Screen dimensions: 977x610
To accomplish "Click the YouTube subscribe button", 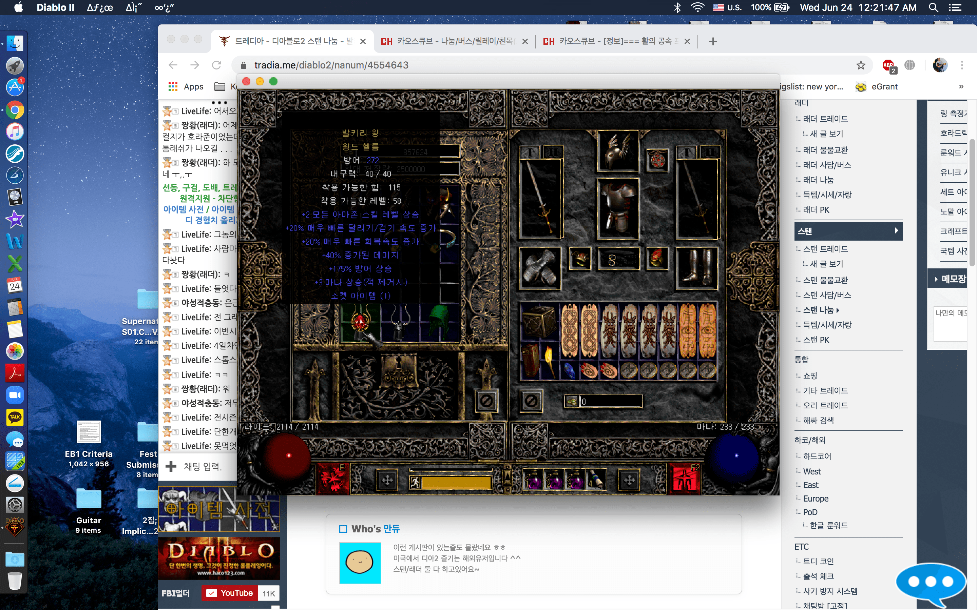I will point(229,593).
